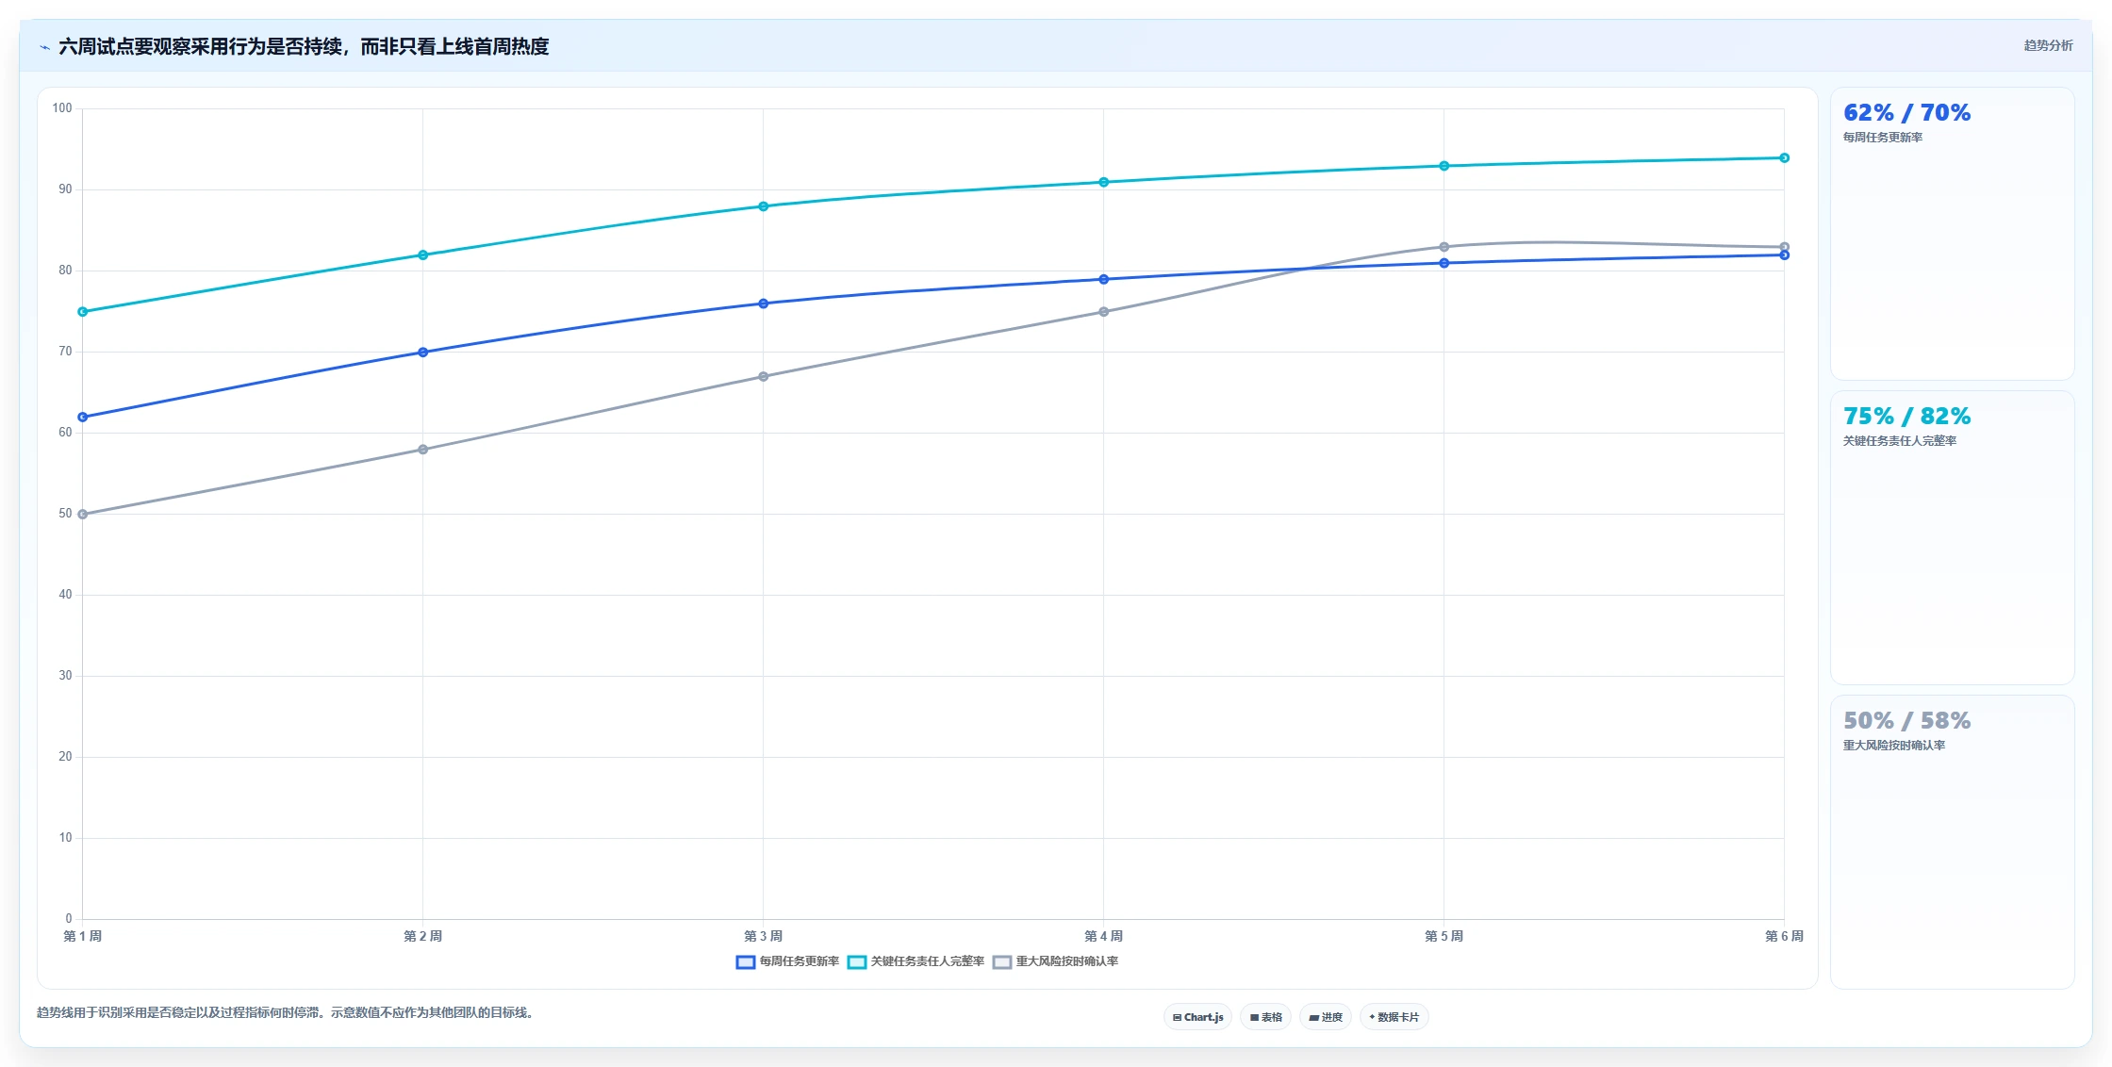Toggle 重大风险按时确认率 legend item
This screenshot has height=1067, width=2112.
pos(1055,961)
